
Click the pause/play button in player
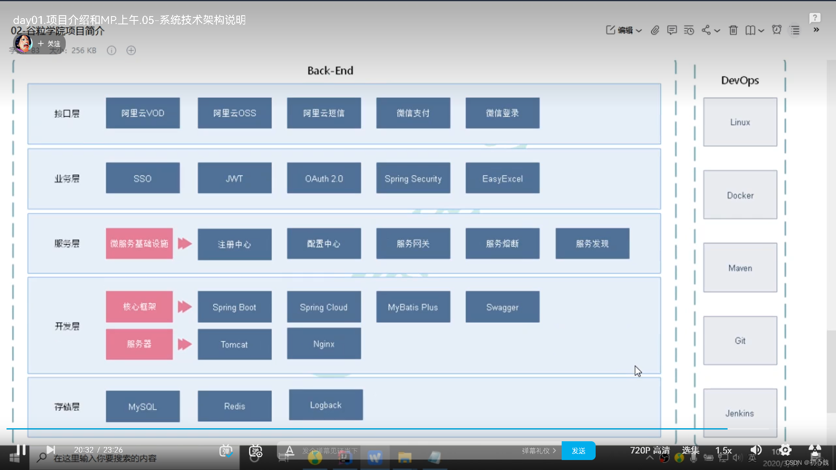pos(20,450)
